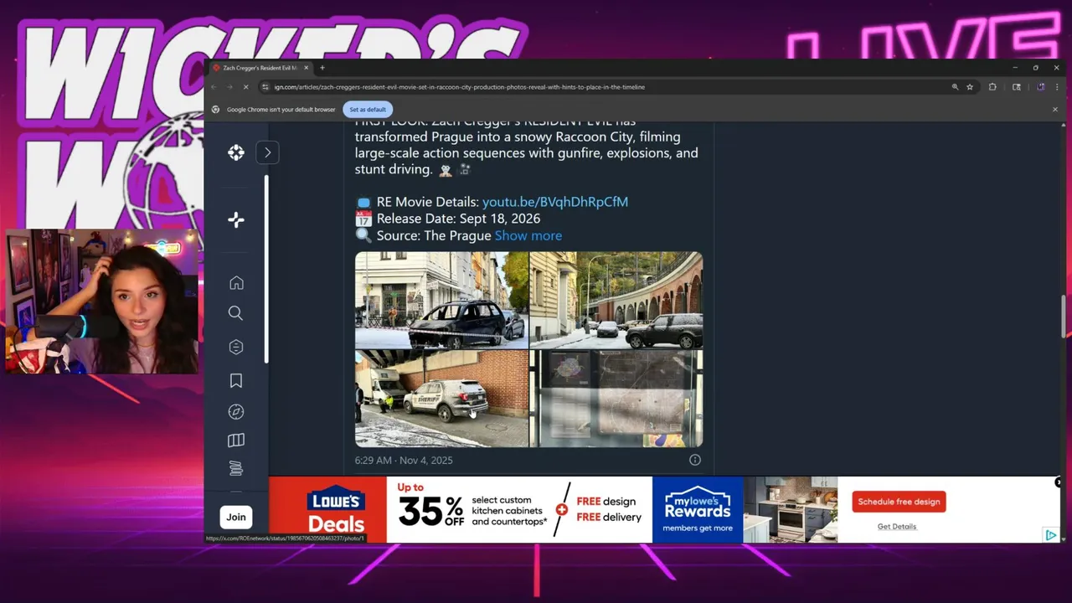The width and height of the screenshot is (1072, 603).
Task: Click the browser Forward arrow
Action: [x=230, y=87]
